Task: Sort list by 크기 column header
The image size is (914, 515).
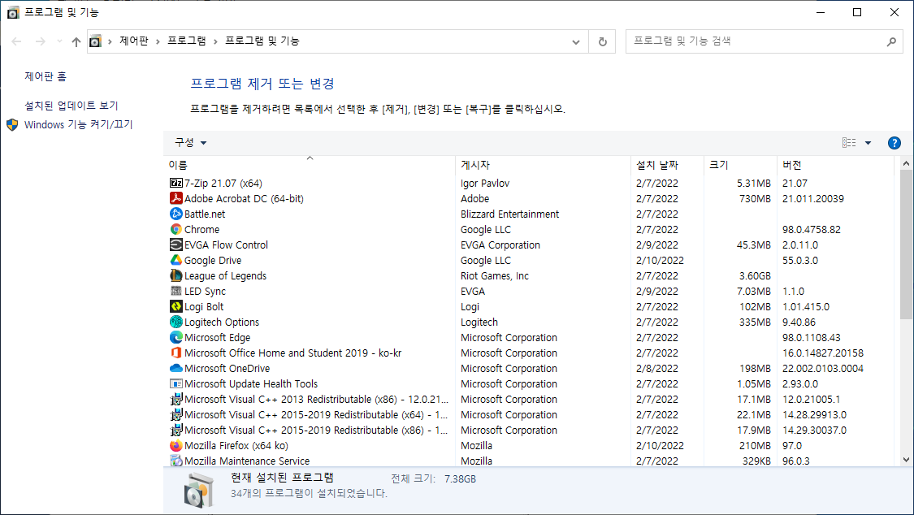Action: coord(740,165)
